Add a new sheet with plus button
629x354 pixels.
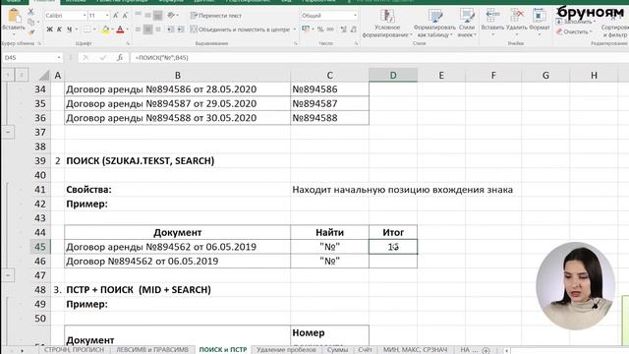click(x=486, y=350)
